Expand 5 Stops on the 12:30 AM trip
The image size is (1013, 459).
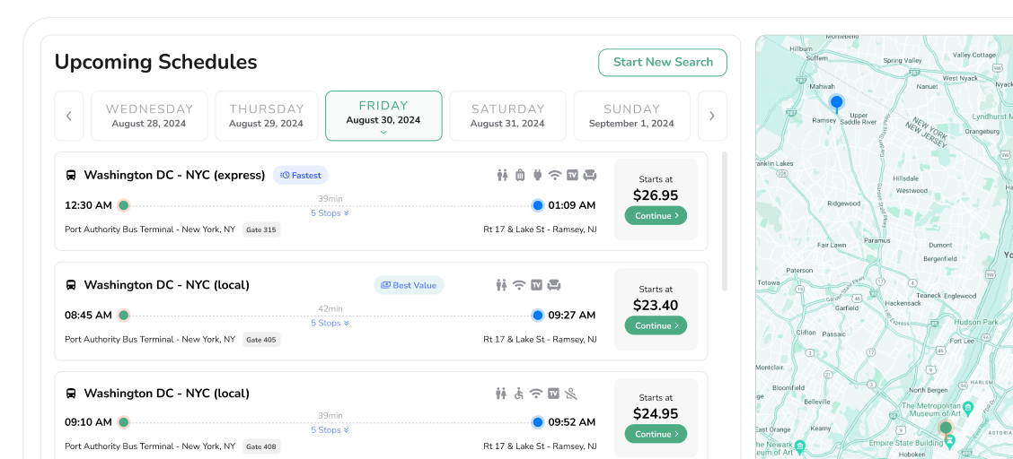[x=330, y=213]
